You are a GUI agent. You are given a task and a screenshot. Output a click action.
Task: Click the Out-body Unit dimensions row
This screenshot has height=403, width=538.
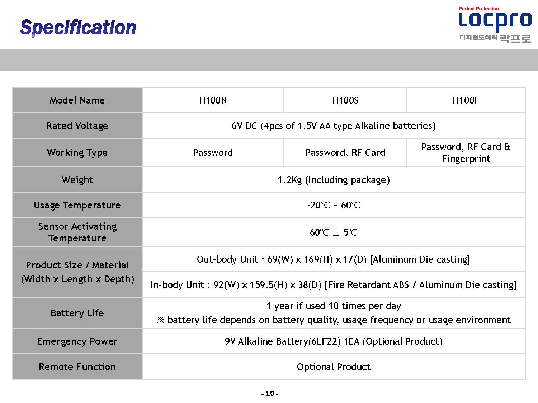click(x=334, y=259)
